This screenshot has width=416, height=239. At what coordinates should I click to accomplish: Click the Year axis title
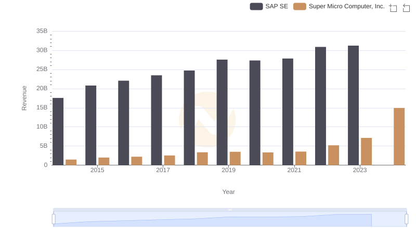click(x=228, y=192)
